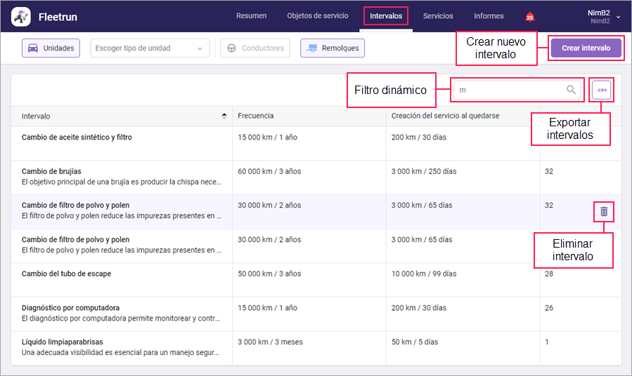The width and height of the screenshot is (632, 376).
Task: Toggle the Remolques filter button
Action: (x=333, y=48)
